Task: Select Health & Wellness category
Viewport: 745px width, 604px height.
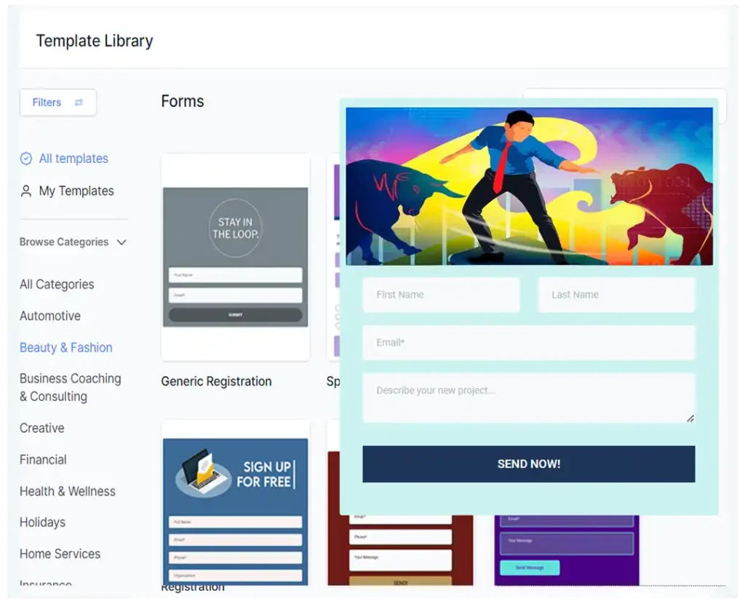Action: click(x=68, y=491)
